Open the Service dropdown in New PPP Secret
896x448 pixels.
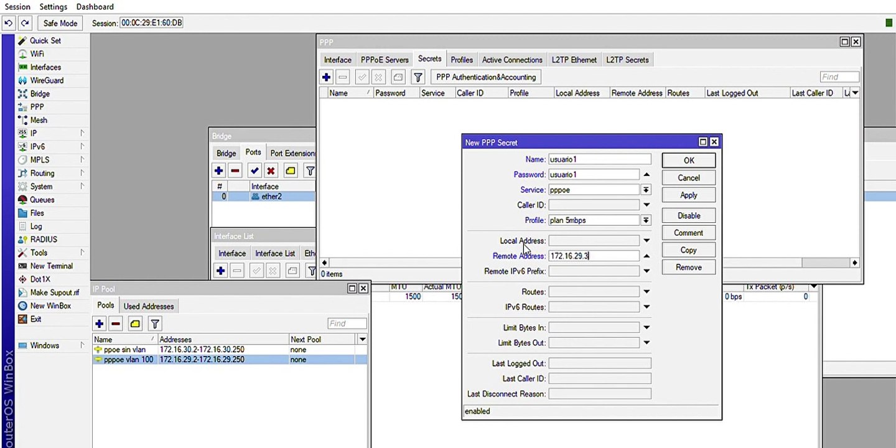pyautogui.click(x=646, y=190)
